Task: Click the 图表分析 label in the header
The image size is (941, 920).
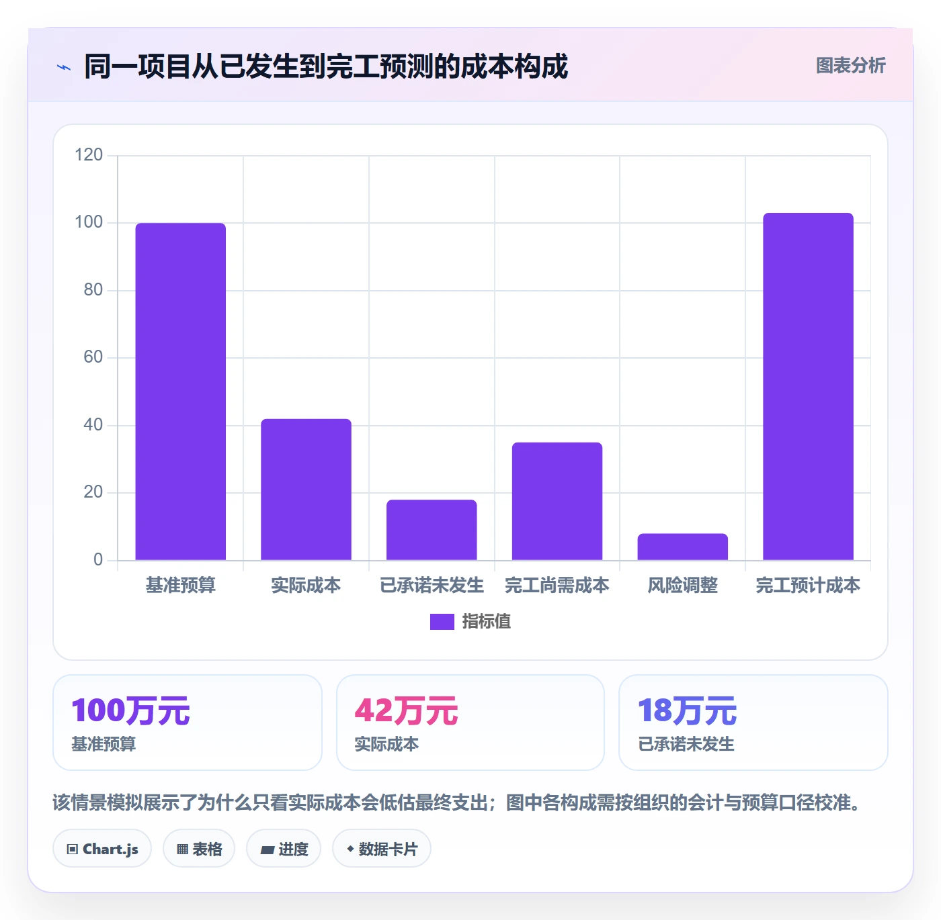Action: [850, 66]
